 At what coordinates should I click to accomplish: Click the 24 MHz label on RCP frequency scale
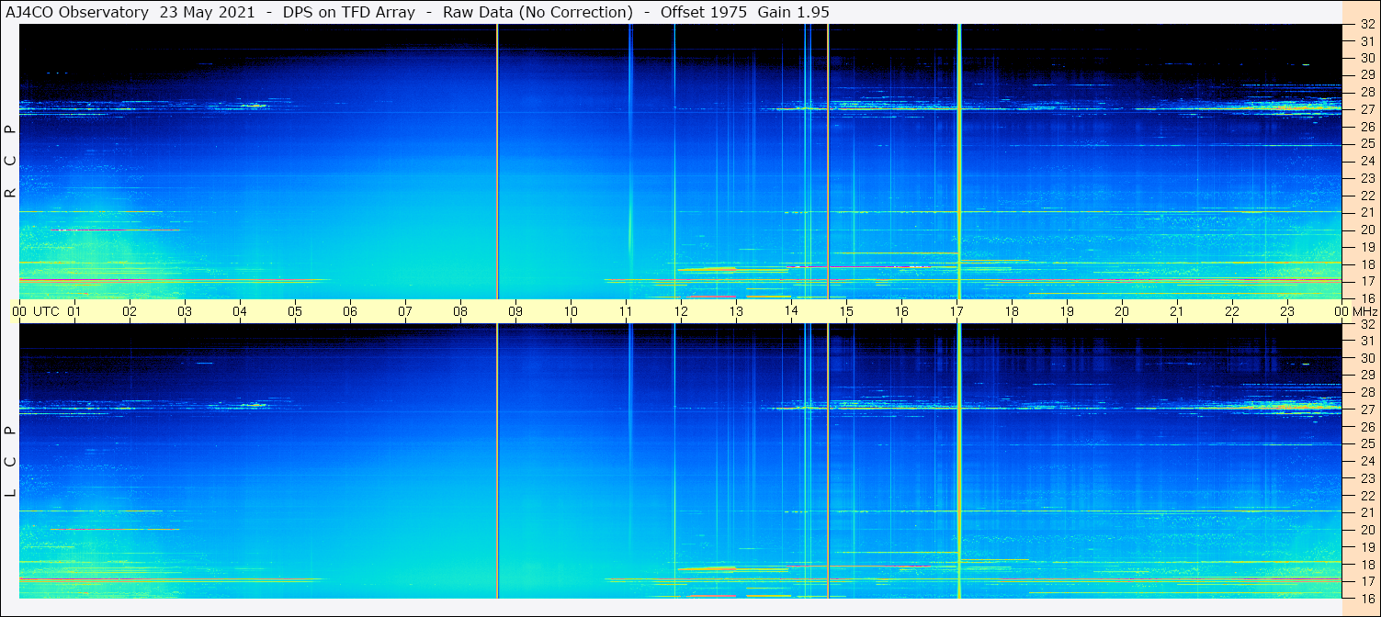click(1367, 161)
